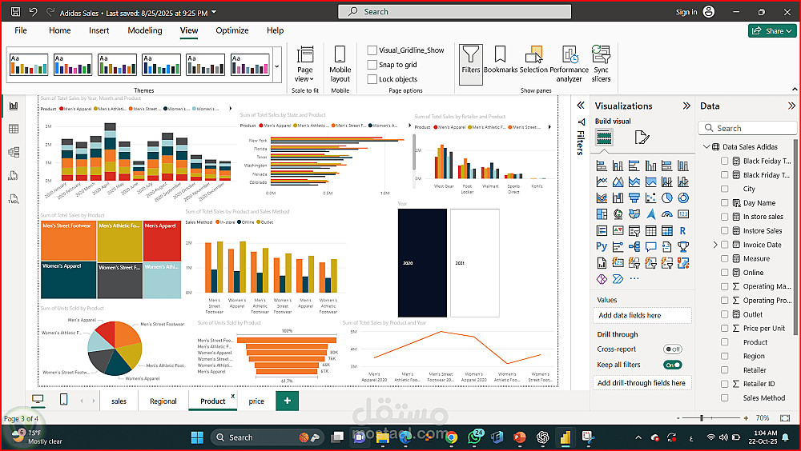The height and width of the screenshot is (451, 801).
Task: Open Table view in left sidebar
Action: point(14,129)
